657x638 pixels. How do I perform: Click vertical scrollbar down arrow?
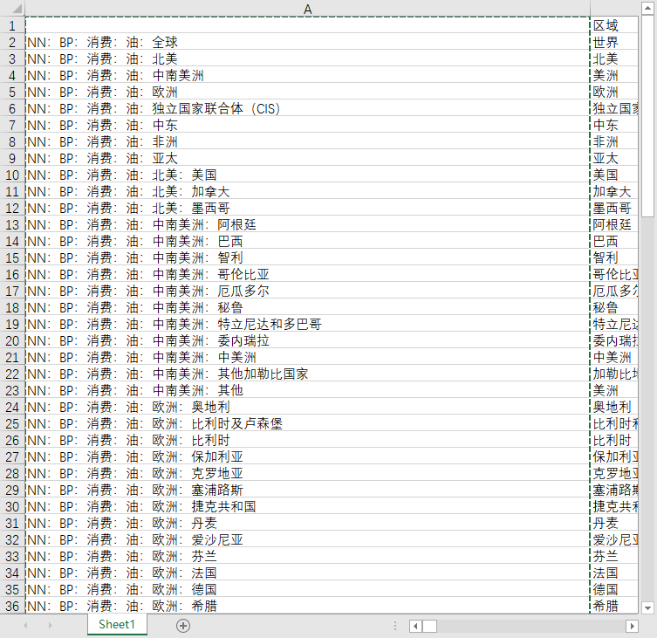(x=647, y=607)
